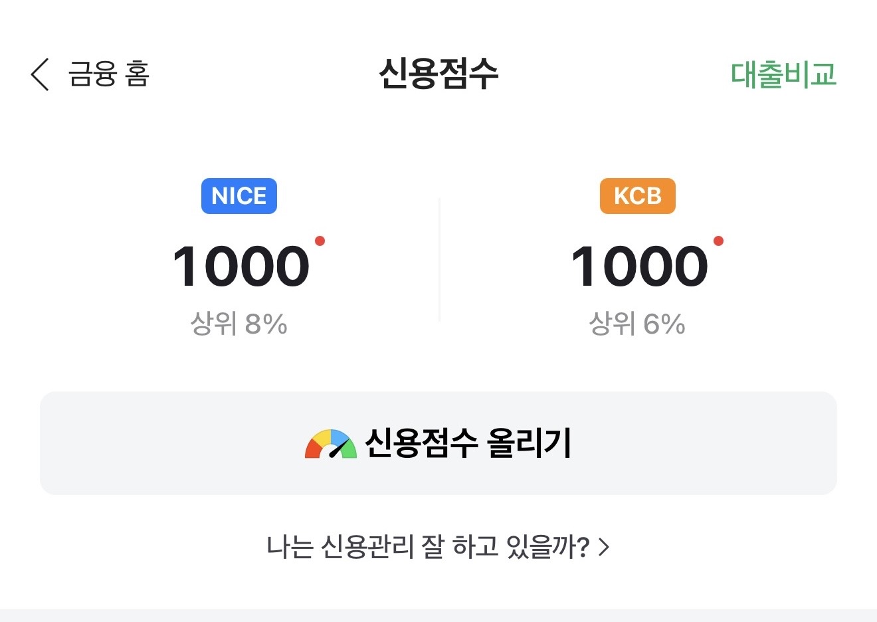Tap the green segment of the gauge icon
This screenshot has width=877, height=622.
click(350, 451)
